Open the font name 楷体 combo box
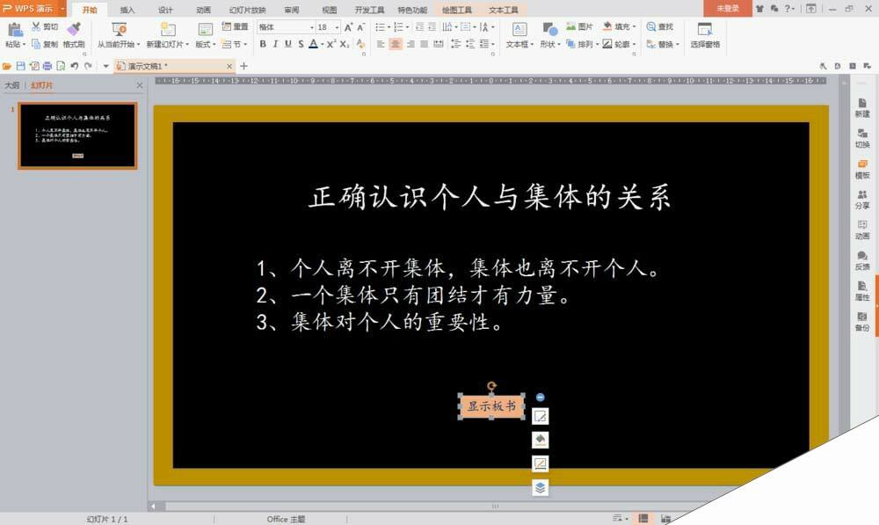The image size is (879, 525). [286, 27]
